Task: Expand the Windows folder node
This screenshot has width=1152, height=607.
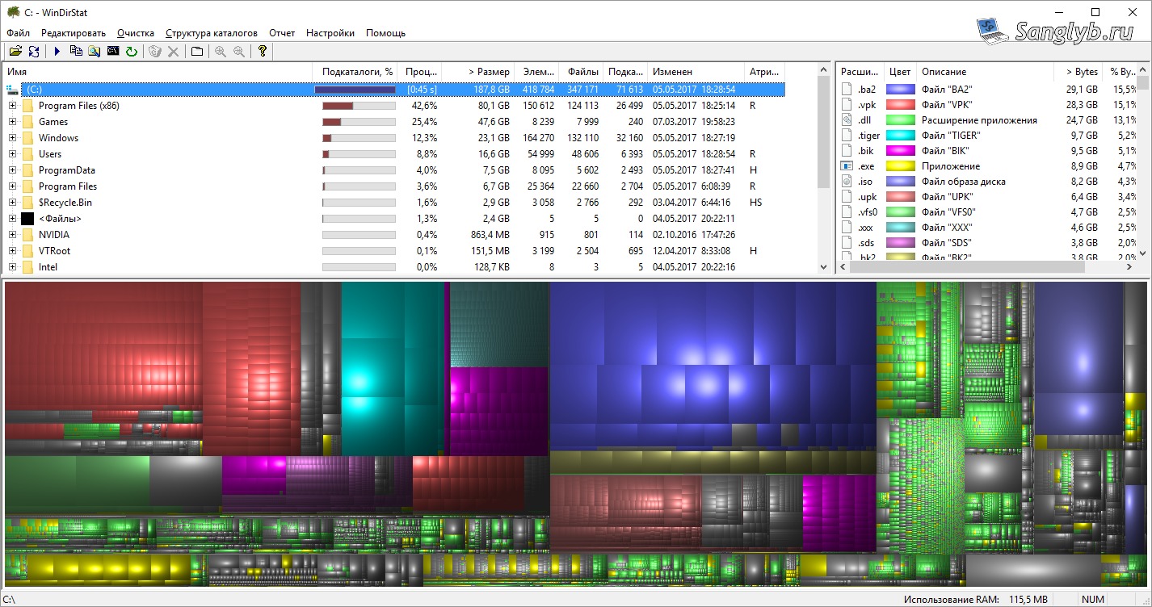Action: [x=12, y=138]
